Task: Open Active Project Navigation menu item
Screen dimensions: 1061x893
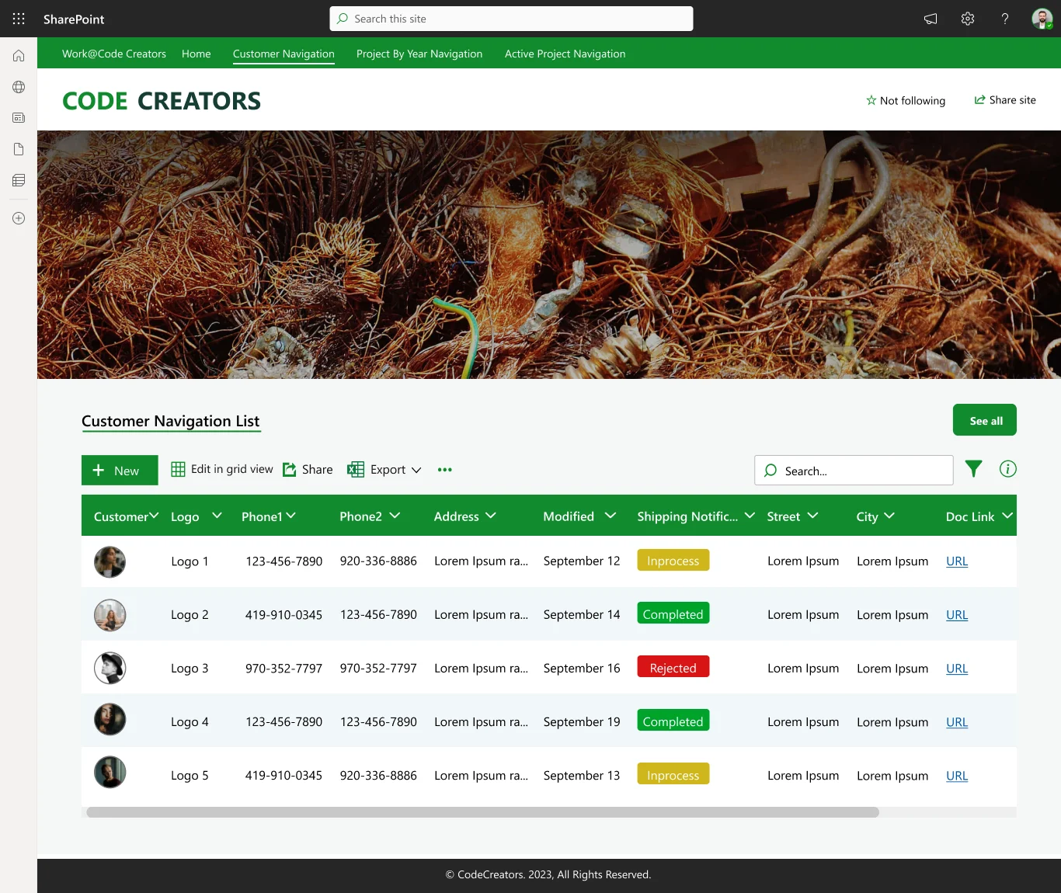Action: (565, 54)
